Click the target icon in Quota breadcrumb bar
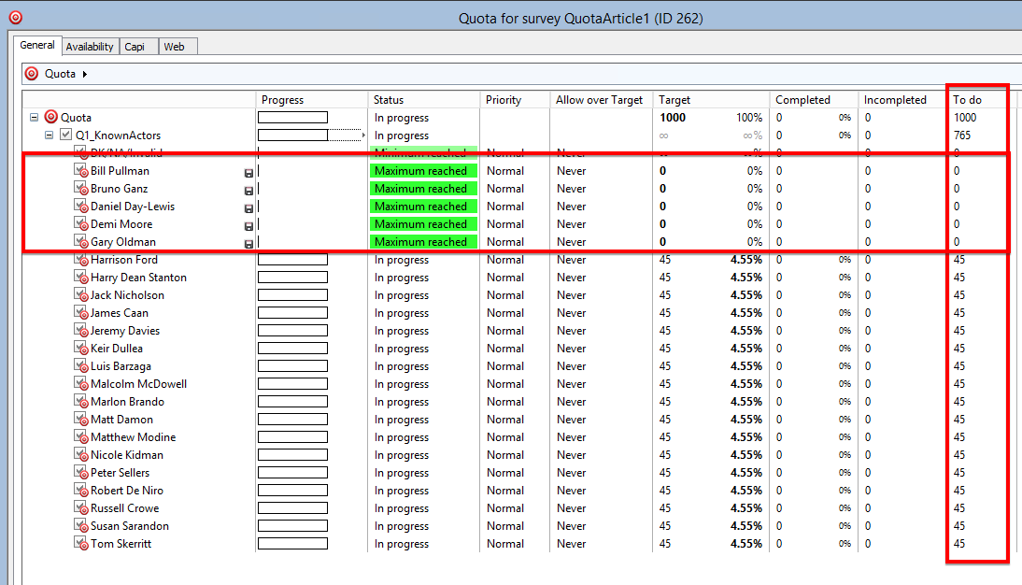This screenshot has width=1022, height=585. tap(31, 74)
